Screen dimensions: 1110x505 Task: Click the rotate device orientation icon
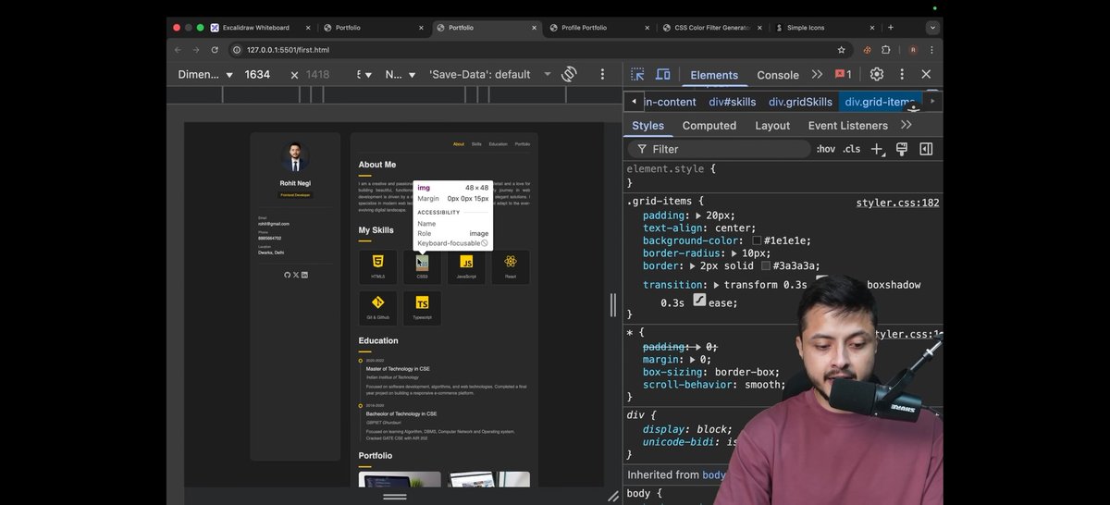[570, 74]
